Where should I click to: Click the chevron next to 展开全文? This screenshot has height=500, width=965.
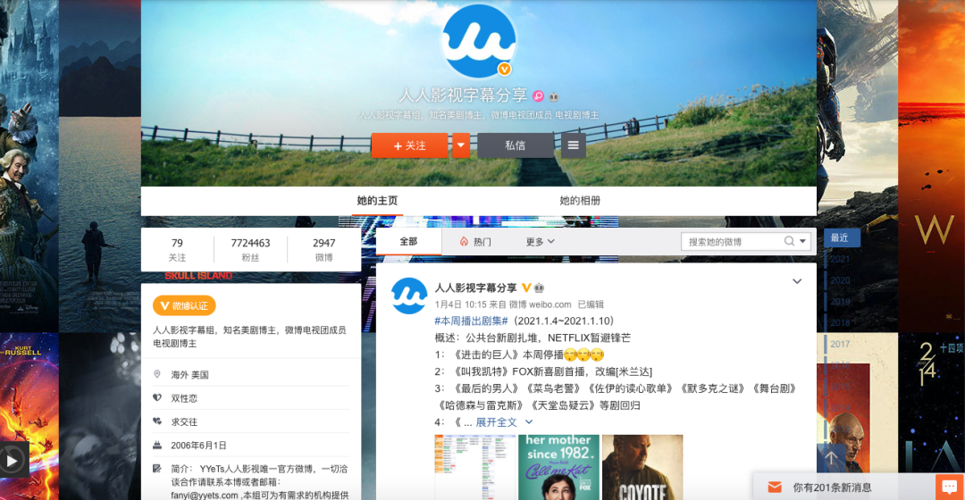click(x=528, y=422)
